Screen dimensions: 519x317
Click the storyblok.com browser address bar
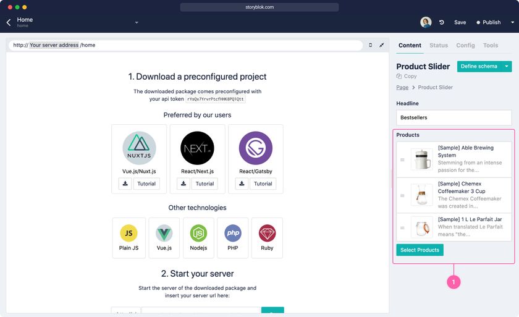tap(259, 7)
